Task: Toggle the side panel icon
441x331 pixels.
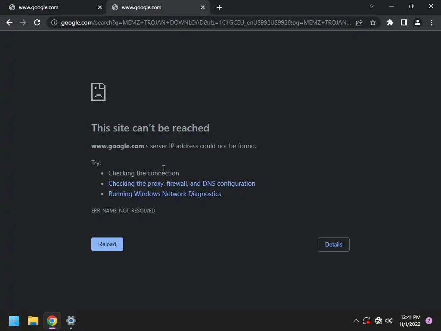Action: [x=404, y=22]
